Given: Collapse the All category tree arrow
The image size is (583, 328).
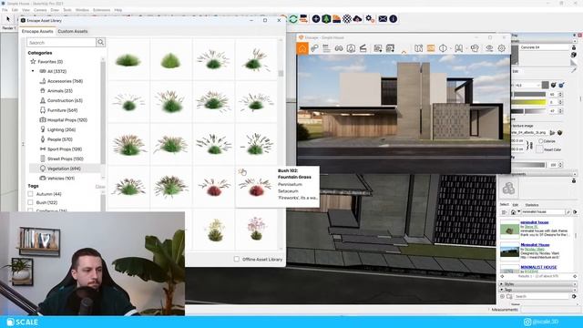Looking at the screenshot, I should pos(33,71).
